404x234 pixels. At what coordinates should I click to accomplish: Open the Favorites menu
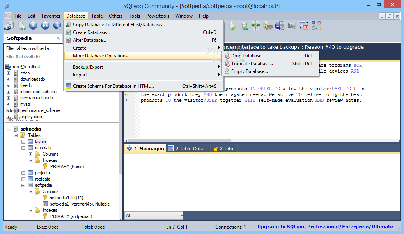click(51, 16)
